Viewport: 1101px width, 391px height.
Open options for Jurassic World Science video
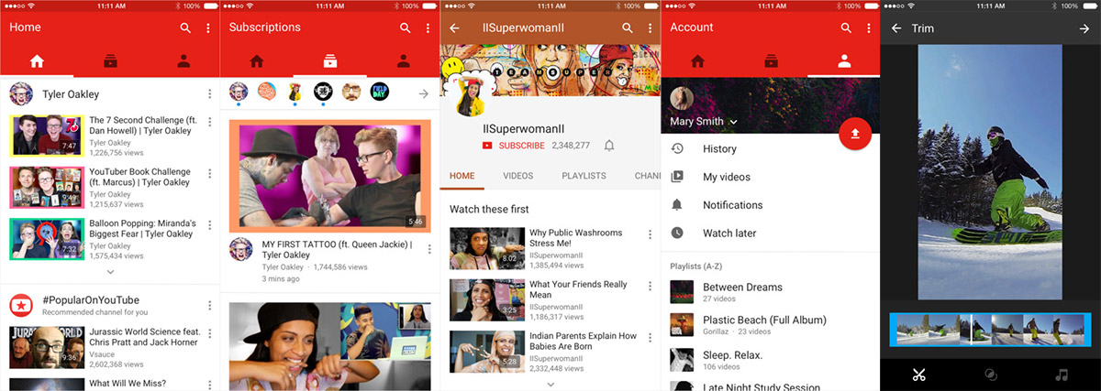click(x=210, y=333)
